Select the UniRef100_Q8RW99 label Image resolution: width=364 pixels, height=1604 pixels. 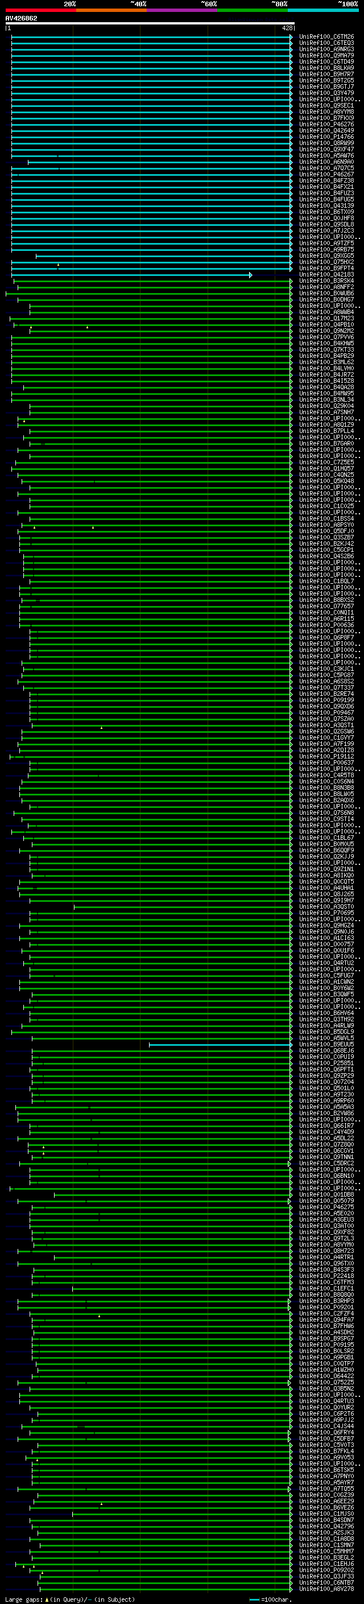pos(326,143)
